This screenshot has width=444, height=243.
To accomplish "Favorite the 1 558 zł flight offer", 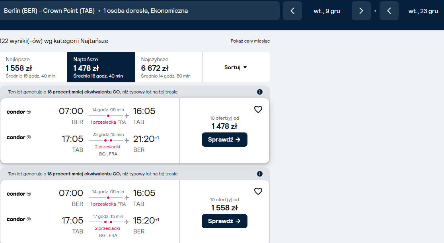I will pyautogui.click(x=258, y=191).
